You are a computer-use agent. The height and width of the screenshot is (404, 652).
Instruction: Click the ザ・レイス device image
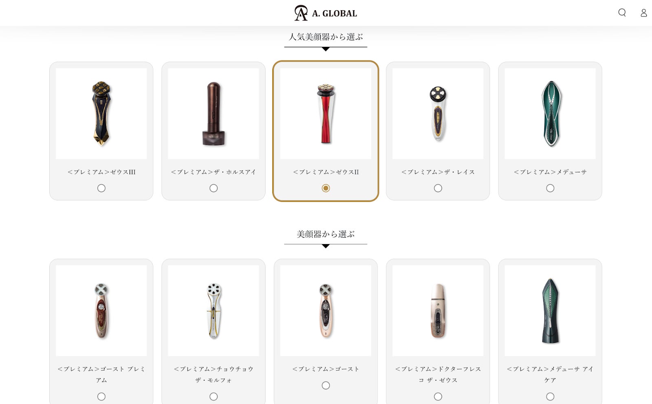438,114
